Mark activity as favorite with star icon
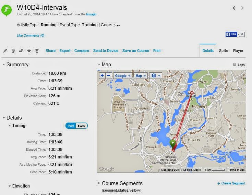The width and height of the screenshot is (252, 195). [29, 51]
